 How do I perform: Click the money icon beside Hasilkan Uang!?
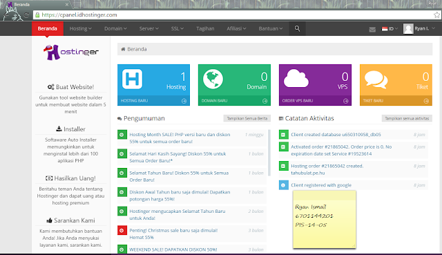click(49, 178)
